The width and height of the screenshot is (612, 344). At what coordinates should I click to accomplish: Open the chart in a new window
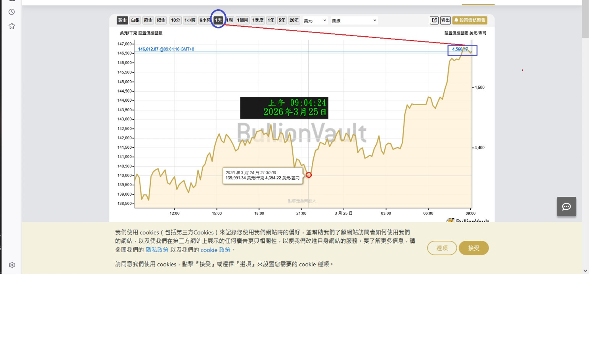coord(434,20)
